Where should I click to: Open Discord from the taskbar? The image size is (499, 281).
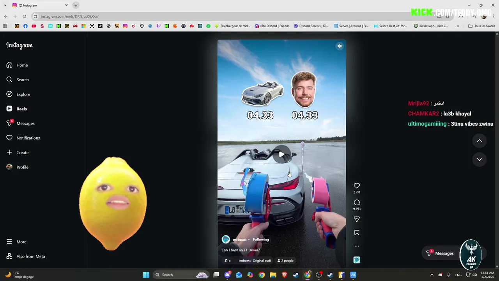click(x=227, y=275)
